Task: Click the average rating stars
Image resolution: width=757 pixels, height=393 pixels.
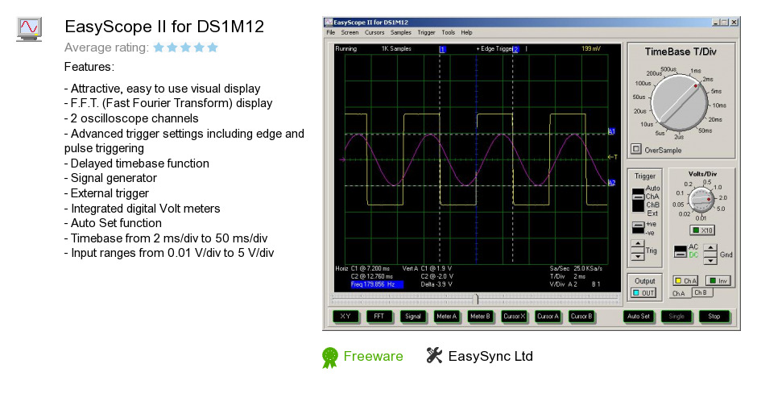Action: coord(186,48)
